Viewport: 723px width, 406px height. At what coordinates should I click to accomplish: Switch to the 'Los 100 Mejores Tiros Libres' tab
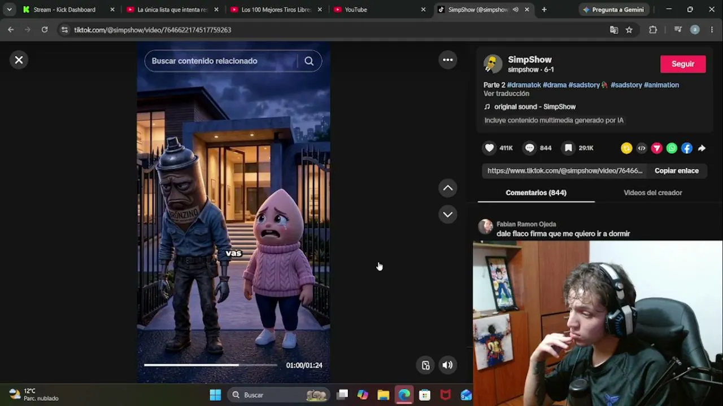pos(276,10)
